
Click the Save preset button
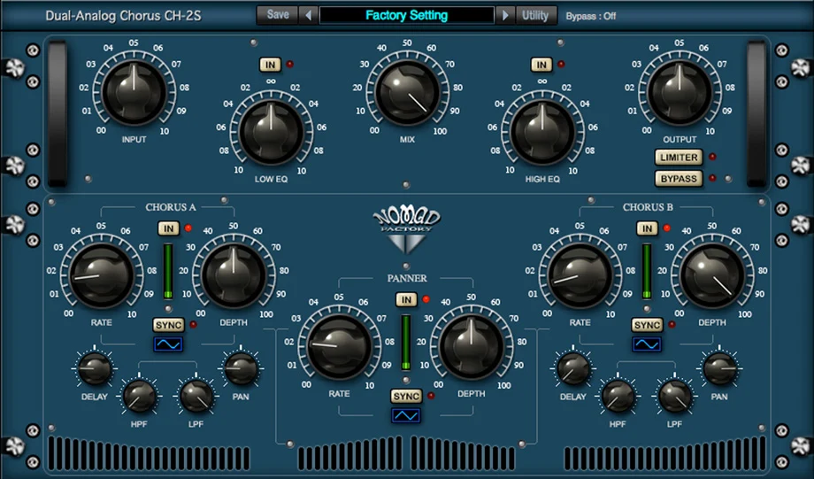tap(278, 15)
